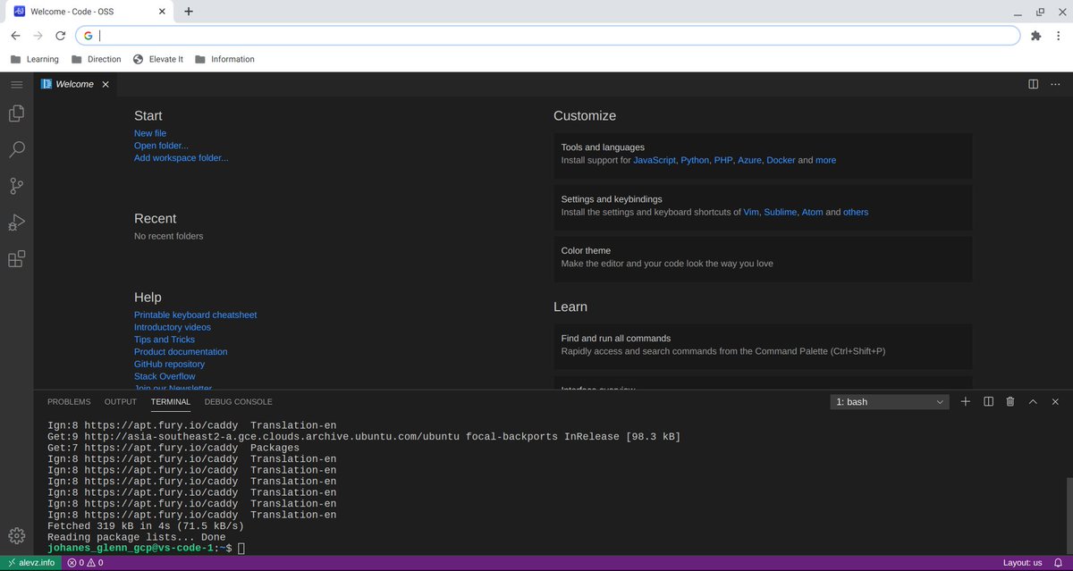Open Printable keyboard cheatsheet link
The width and height of the screenshot is (1073, 571).
(195, 315)
